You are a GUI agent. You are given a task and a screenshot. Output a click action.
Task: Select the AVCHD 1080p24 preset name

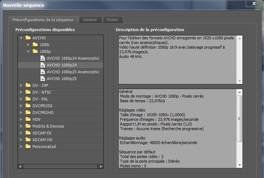62,65
